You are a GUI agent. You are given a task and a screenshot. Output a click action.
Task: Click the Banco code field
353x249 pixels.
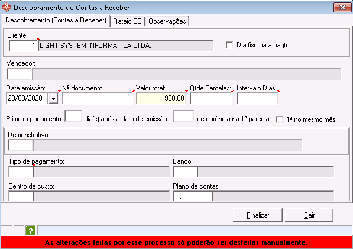coord(185,172)
